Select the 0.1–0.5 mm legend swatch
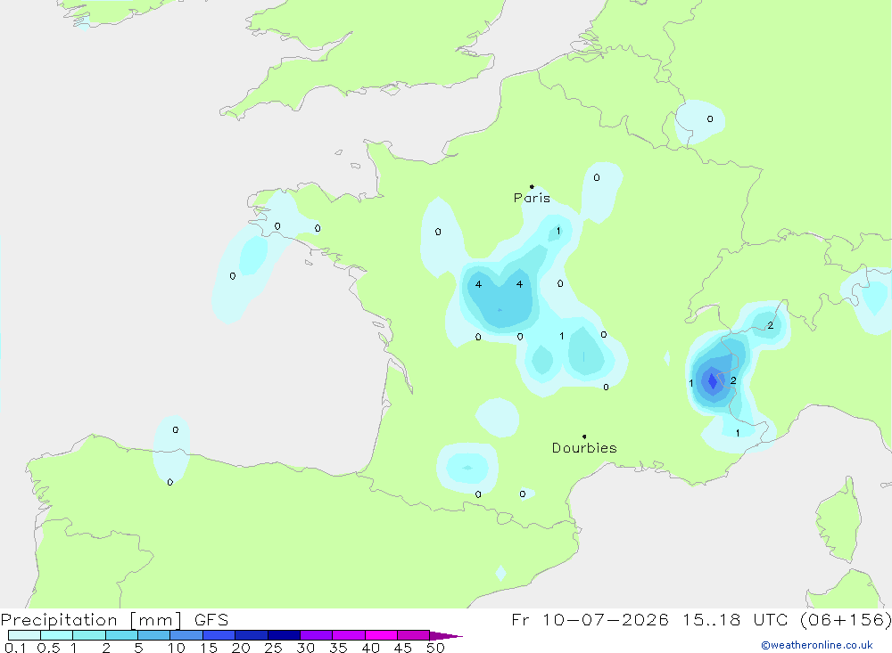Screen dimensions: 892x653 (24, 635)
